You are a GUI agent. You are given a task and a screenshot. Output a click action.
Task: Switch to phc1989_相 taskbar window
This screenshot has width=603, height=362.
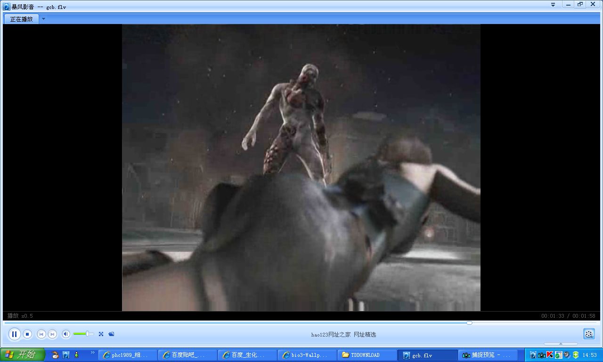[128, 355]
